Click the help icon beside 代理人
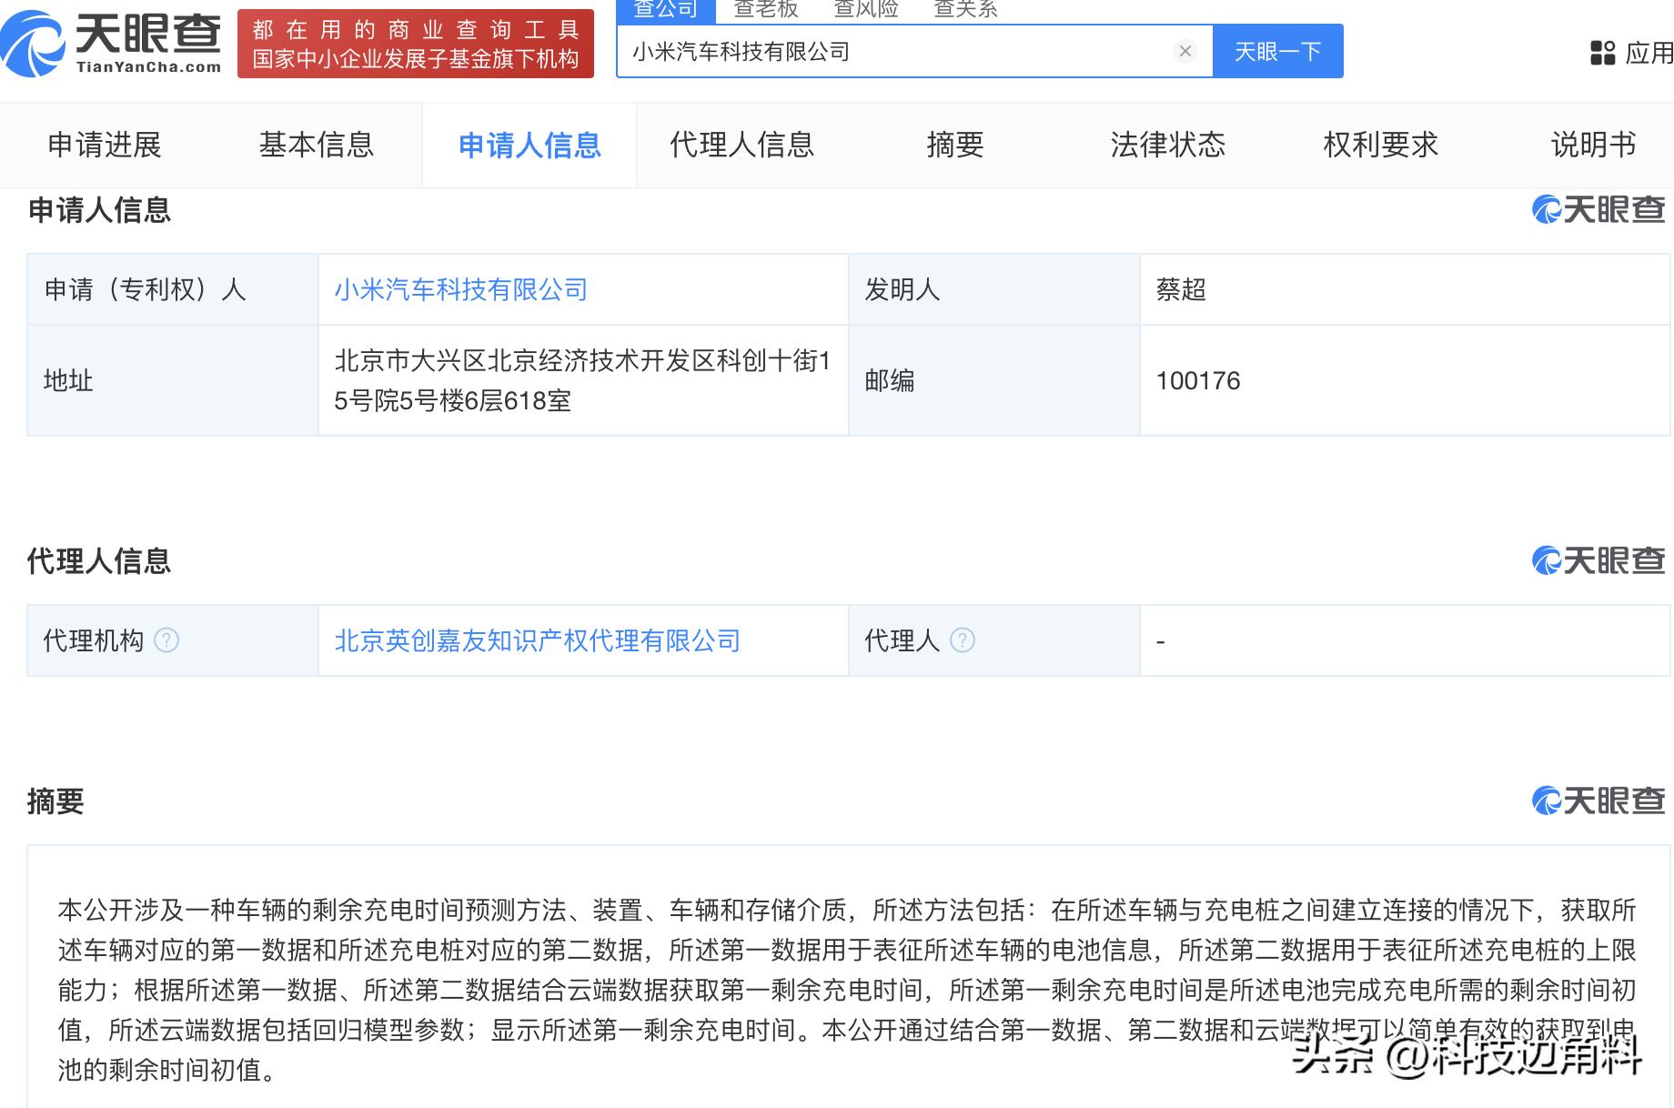 click(962, 640)
